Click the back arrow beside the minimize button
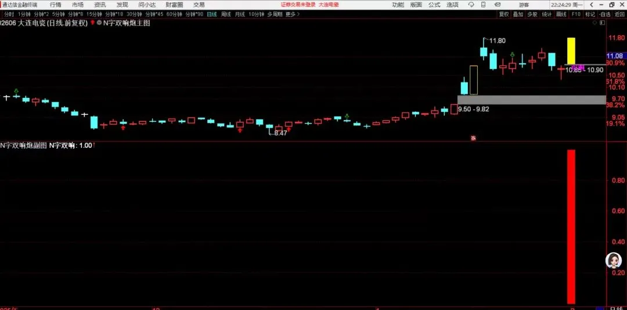Viewport: 627px width, 310px height. [592, 5]
